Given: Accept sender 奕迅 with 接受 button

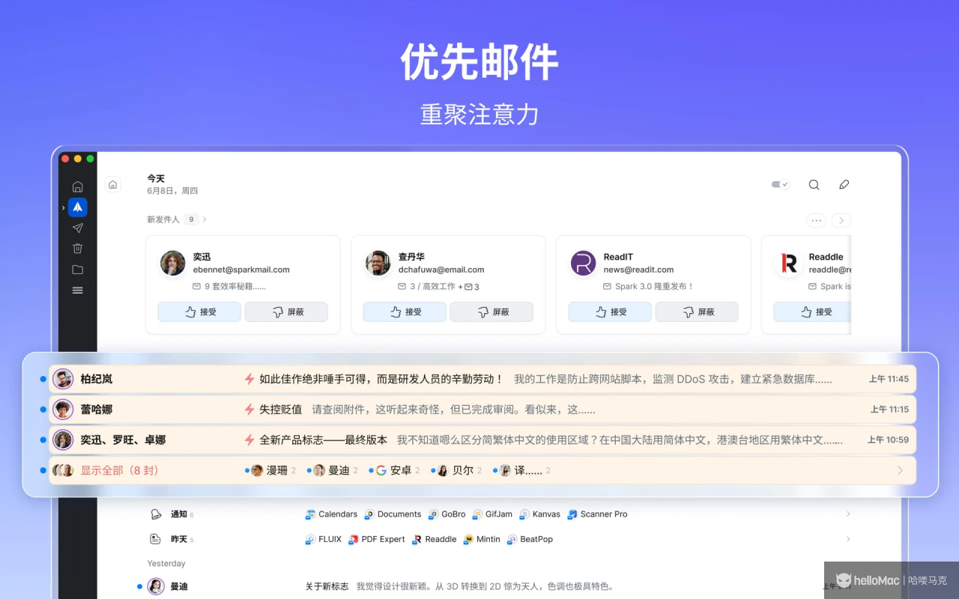Looking at the screenshot, I should (x=199, y=312).
